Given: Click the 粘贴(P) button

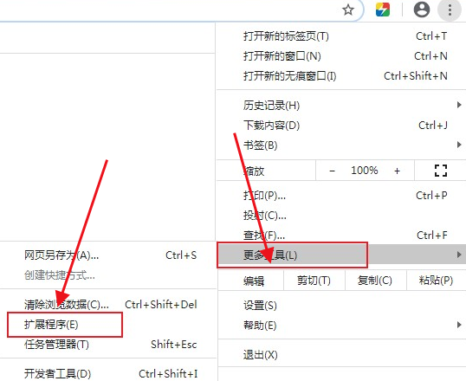Looking at the screenshot, I should point(436,281).
